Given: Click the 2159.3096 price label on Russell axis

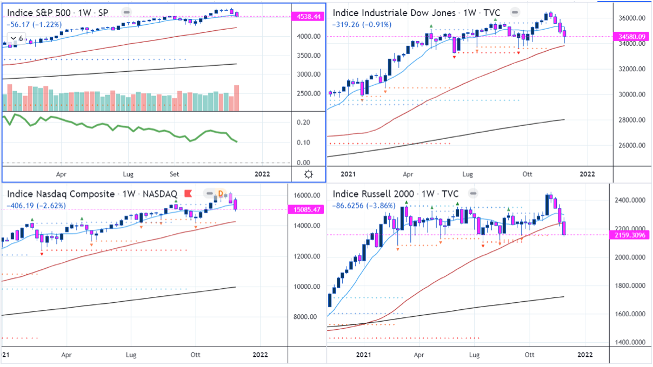Looking at the screenshot, I should (x=630, y=235).
